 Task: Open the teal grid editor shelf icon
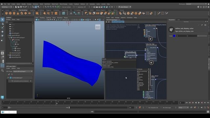pos(63,13)
